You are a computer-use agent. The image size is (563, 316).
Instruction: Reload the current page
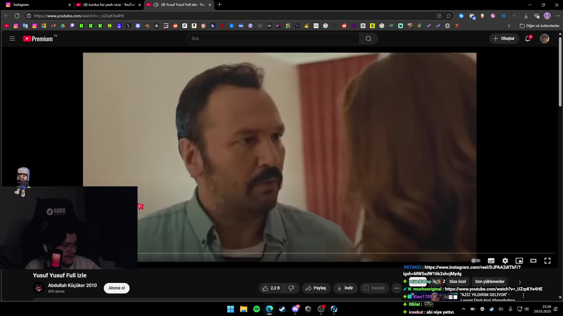pyautogui.click(x=17, y=16)
